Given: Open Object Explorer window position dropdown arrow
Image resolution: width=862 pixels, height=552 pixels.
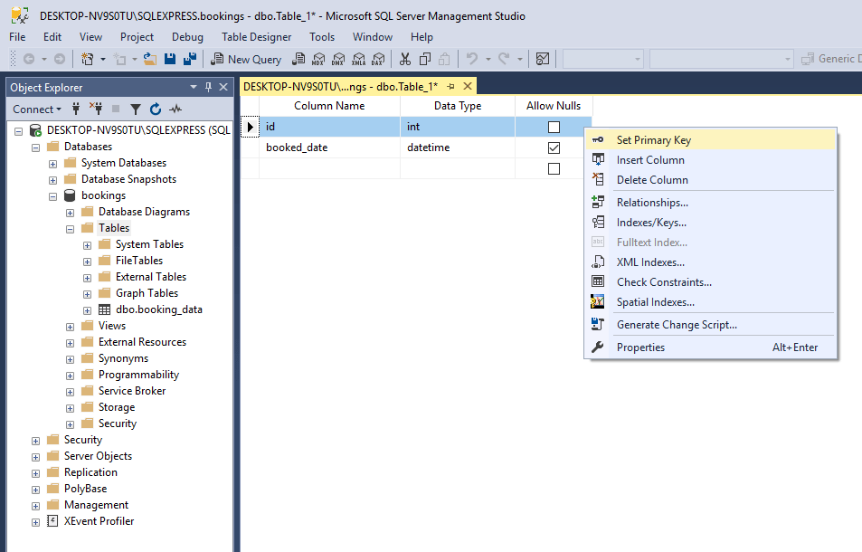Looking at the screenshot, I should pos(193,87).
